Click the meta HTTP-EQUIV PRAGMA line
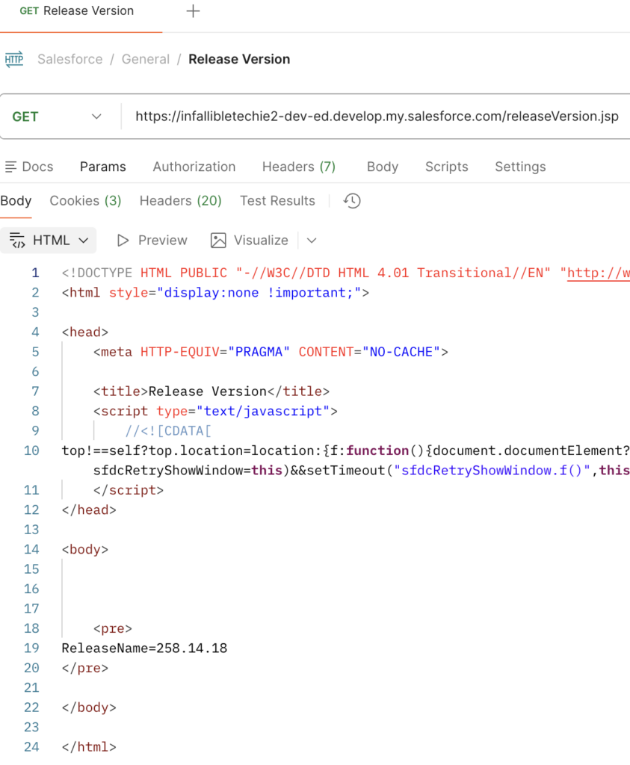 coord(271,352)
